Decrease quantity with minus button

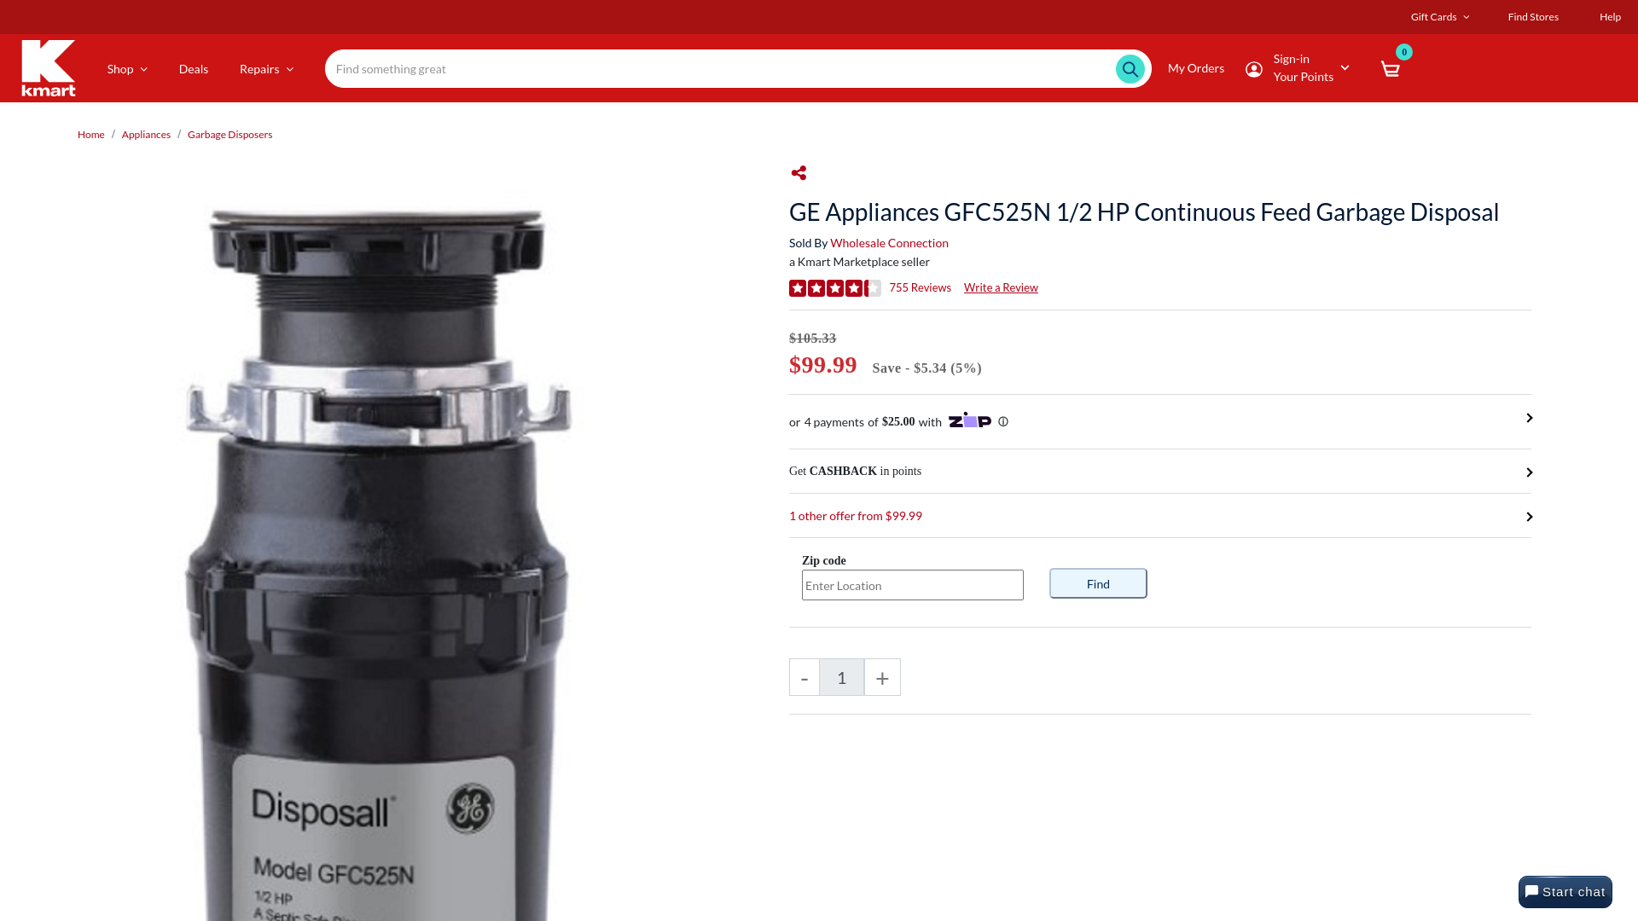[x=804, y=677]
